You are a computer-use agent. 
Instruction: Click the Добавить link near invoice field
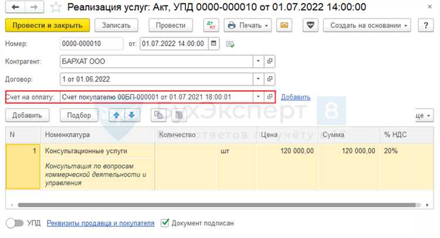click(x=296, y=97)
